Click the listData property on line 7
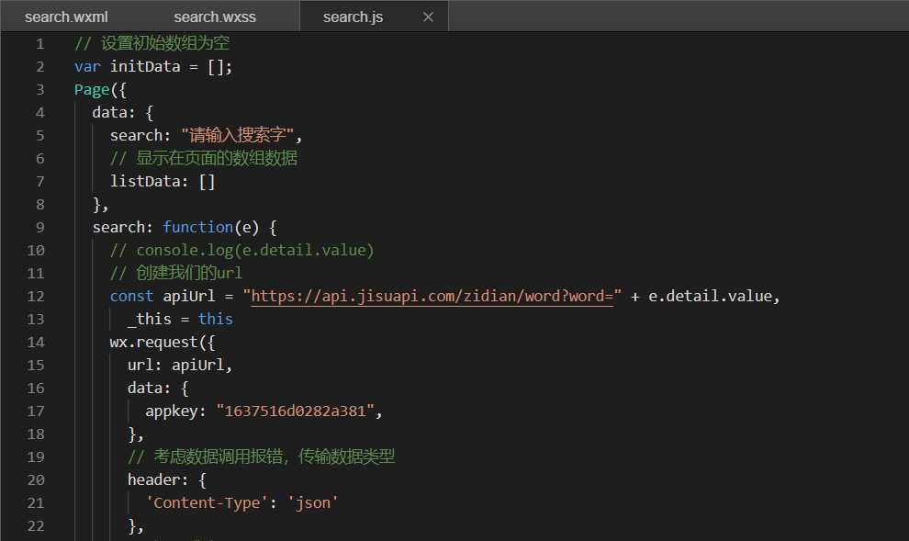The image size is (909, 541). 145,182
